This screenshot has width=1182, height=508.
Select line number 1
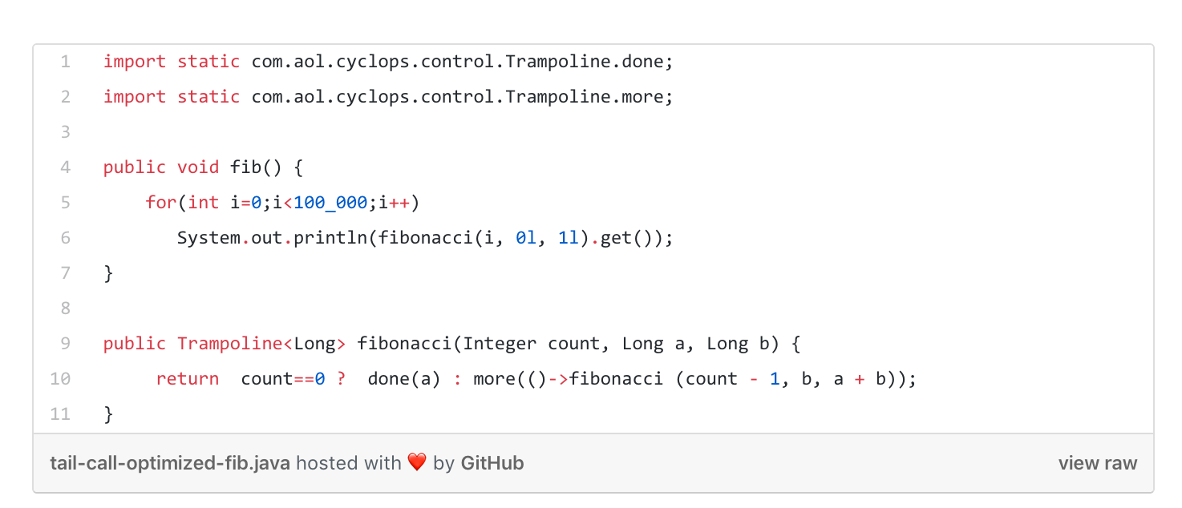click(65, 62)
